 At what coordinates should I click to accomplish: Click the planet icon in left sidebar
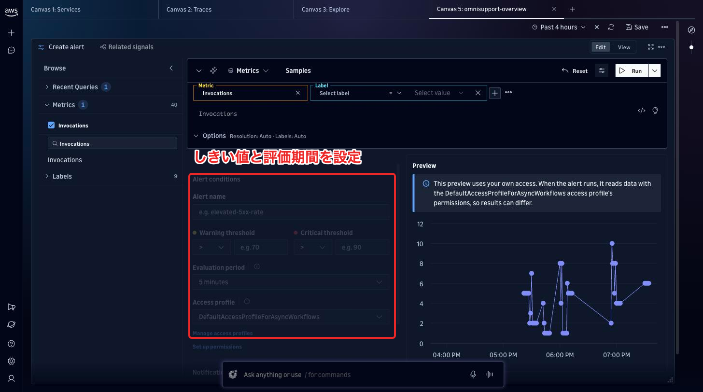12,325
